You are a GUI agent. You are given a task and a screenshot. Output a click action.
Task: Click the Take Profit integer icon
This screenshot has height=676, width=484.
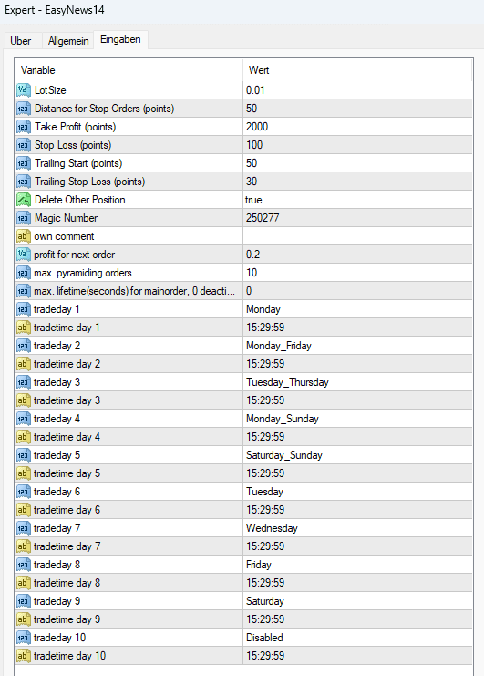(x=24, y=127)
